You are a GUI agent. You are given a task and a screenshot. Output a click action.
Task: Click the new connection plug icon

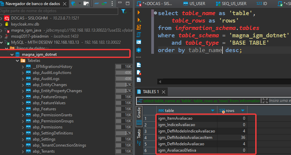[x=73, y=3]
